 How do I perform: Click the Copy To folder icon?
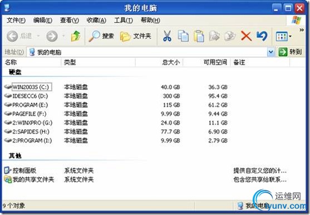click(x=230, y=36)
